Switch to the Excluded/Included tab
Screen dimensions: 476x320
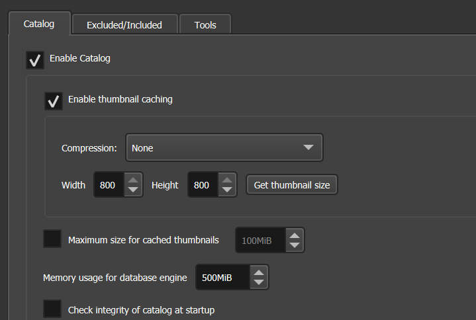(124, 25)
